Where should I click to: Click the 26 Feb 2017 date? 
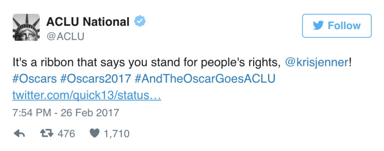coord(91,112)
